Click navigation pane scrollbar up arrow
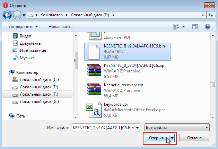Screen dimensions: 218x149 coord(76,35)
